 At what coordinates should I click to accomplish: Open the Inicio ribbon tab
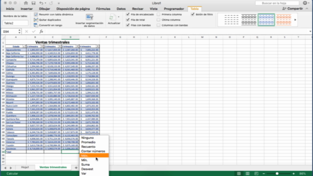click(x=10, y=9)
